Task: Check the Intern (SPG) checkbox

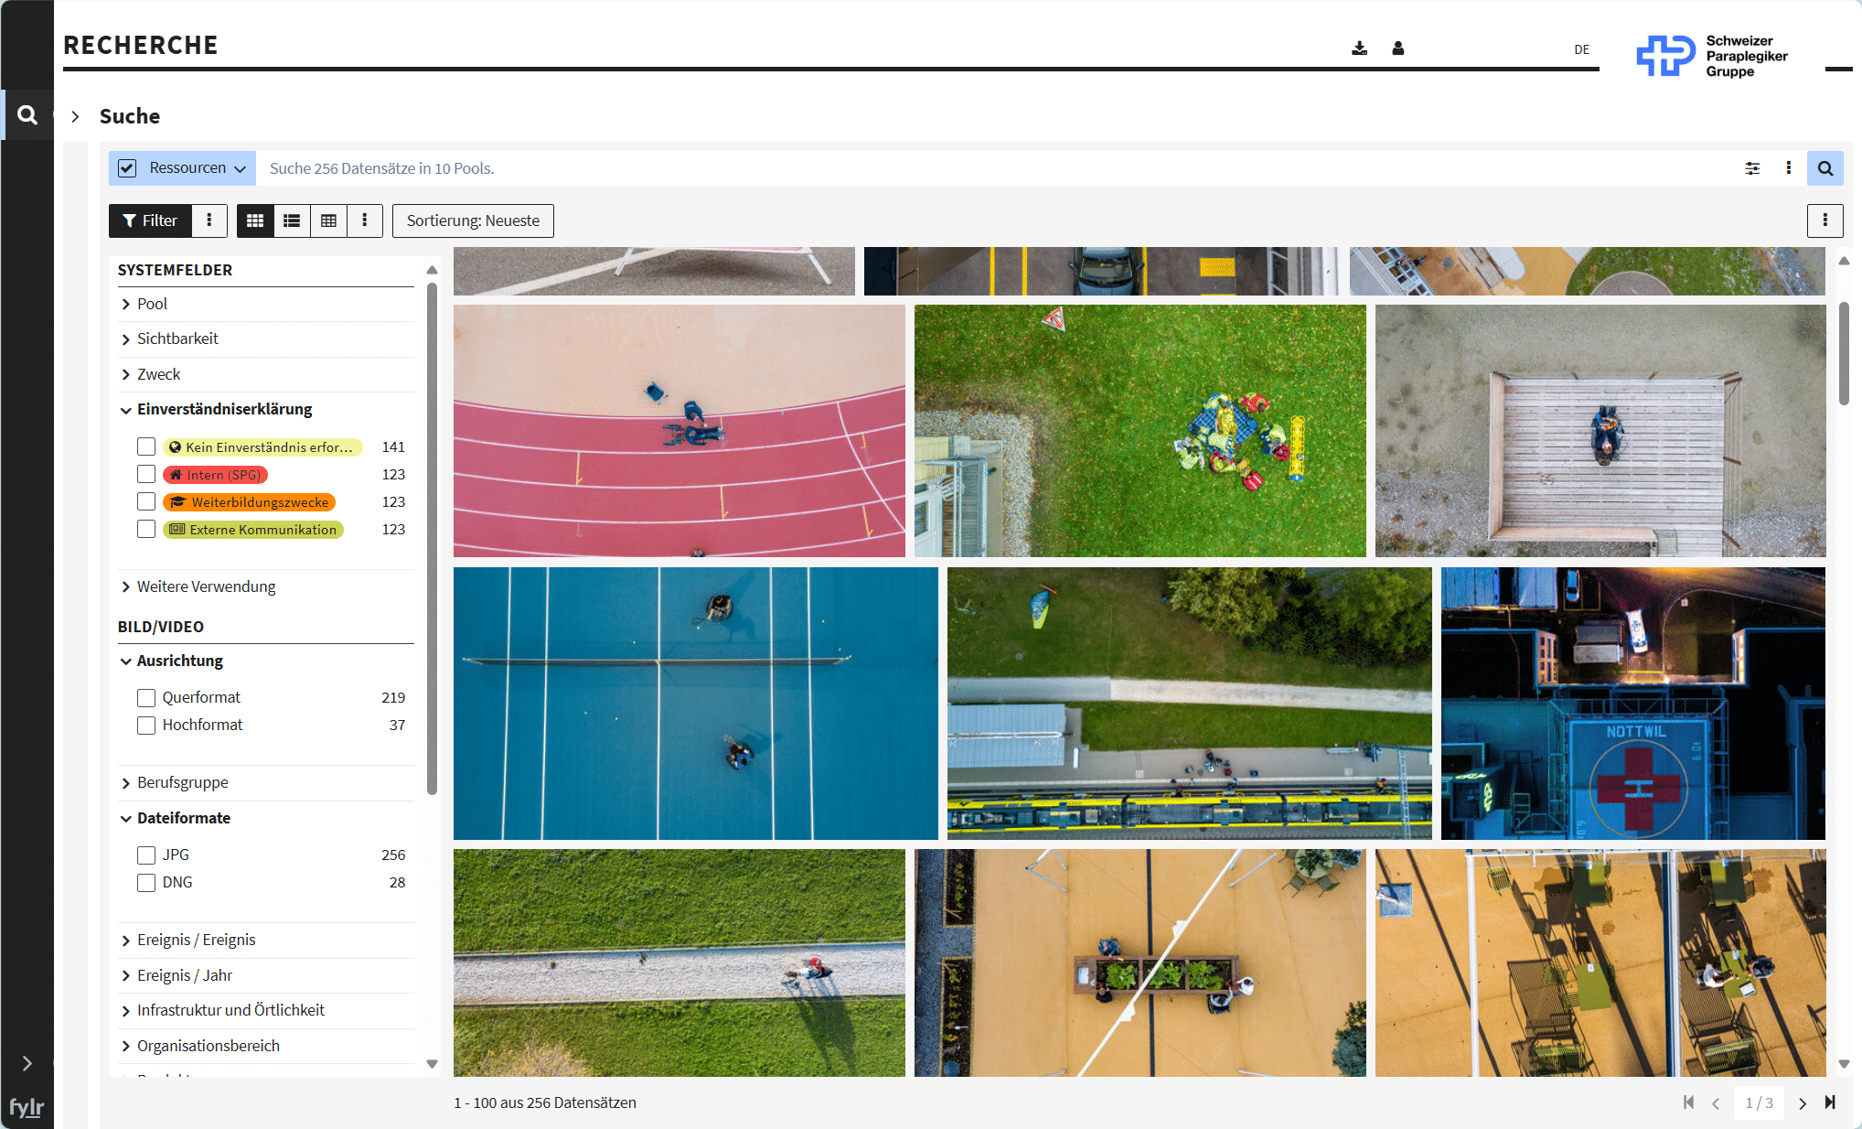Action: (x=146, y=474)
